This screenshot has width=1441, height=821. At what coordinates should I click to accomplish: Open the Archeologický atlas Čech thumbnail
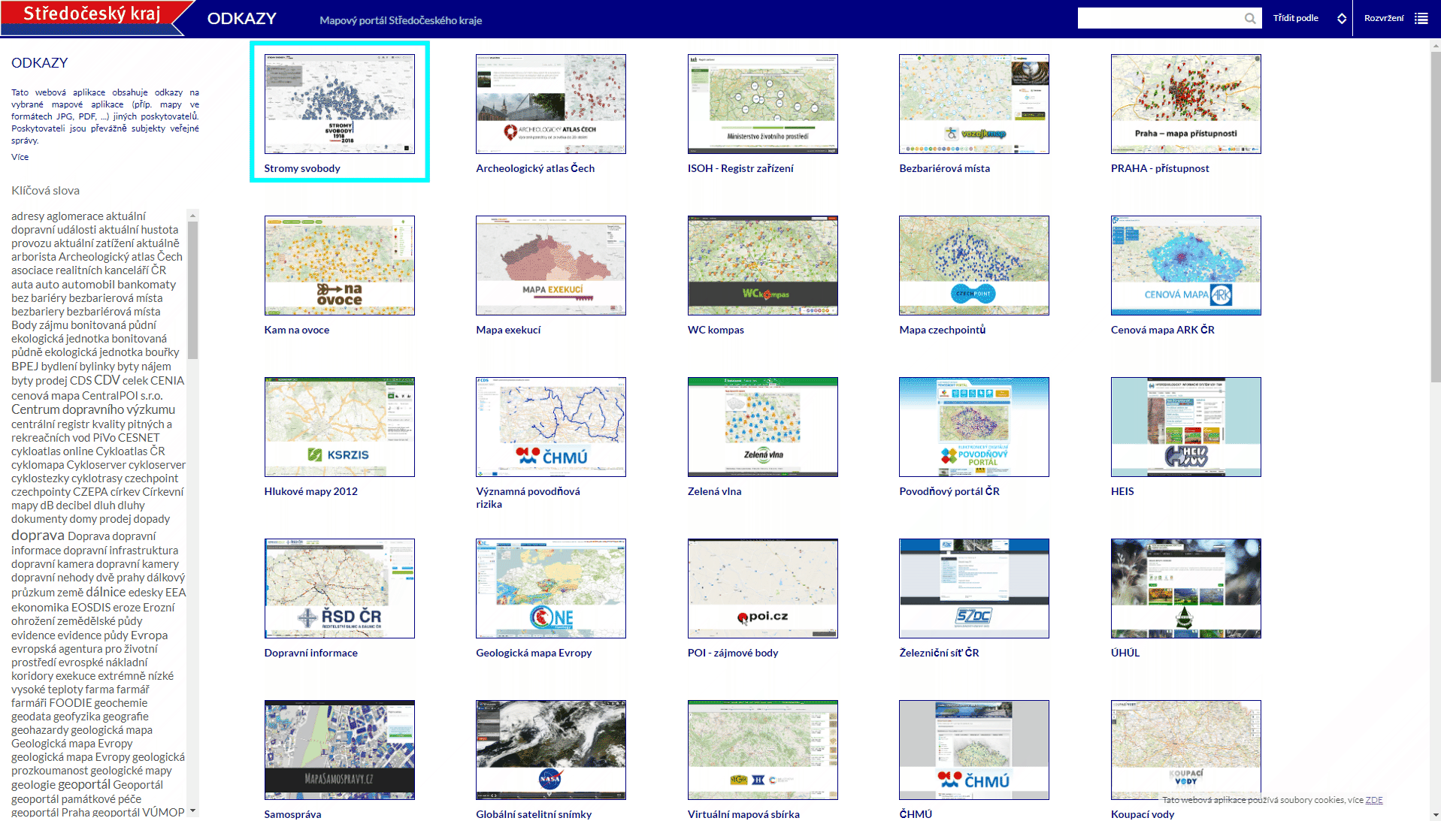(550, 104)
